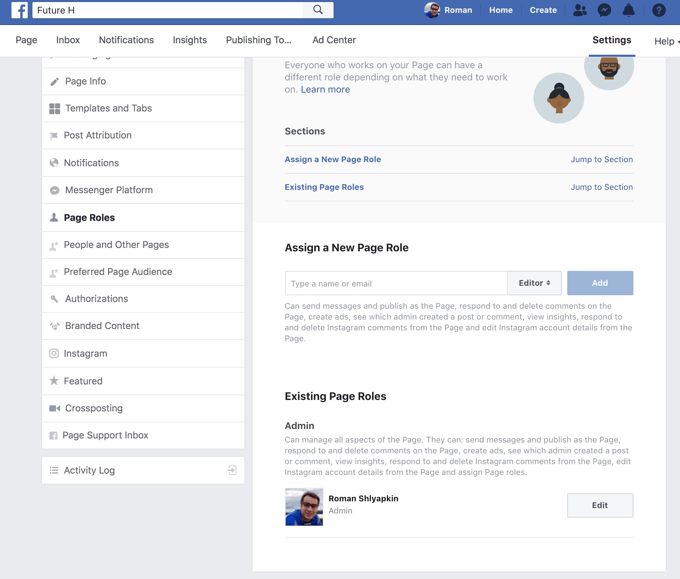Click the Add button
The width and height of the screenshot is (680, 579).
(600, 283)
